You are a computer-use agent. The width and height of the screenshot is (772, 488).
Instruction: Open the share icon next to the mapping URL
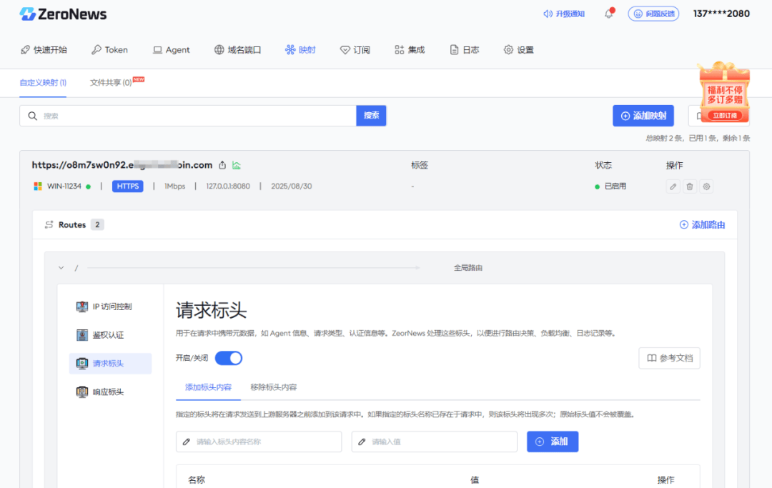click(x=224, y=164)
